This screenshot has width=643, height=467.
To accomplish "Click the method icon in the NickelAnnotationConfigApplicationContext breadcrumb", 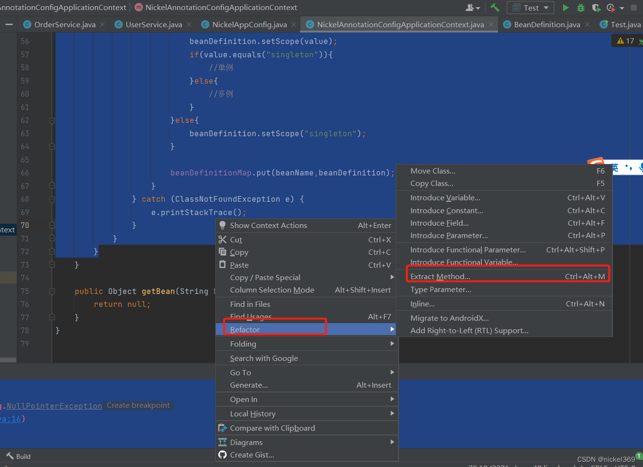I will (x=139, y=8).
